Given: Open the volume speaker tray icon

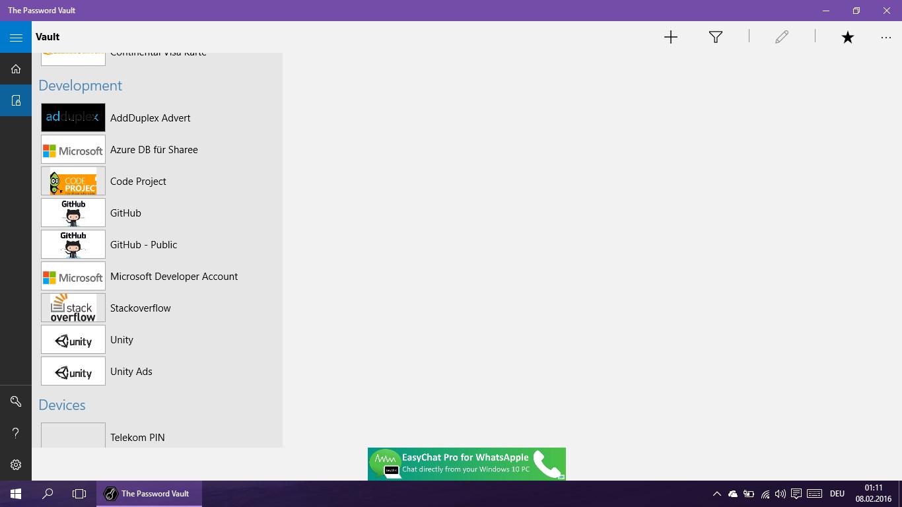Looking at the screenshot, I should (781, 494).
